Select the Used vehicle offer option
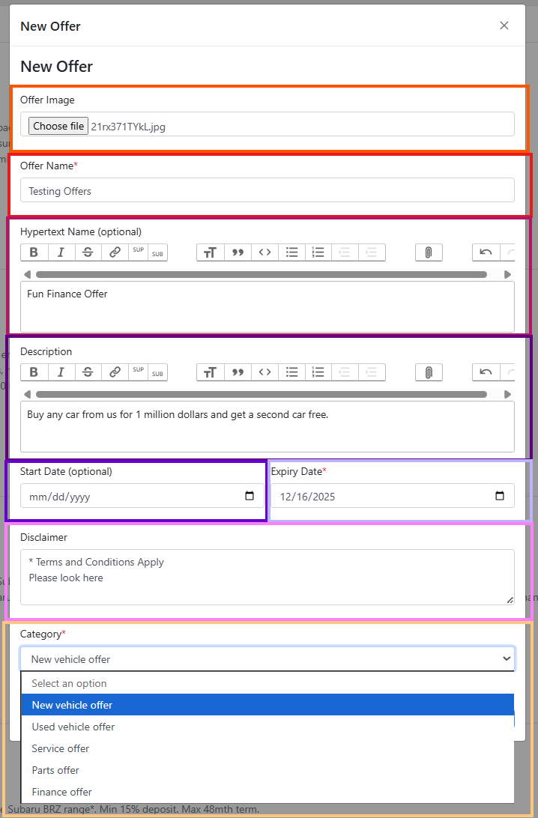The image size is (538, 818). [73, 727]
